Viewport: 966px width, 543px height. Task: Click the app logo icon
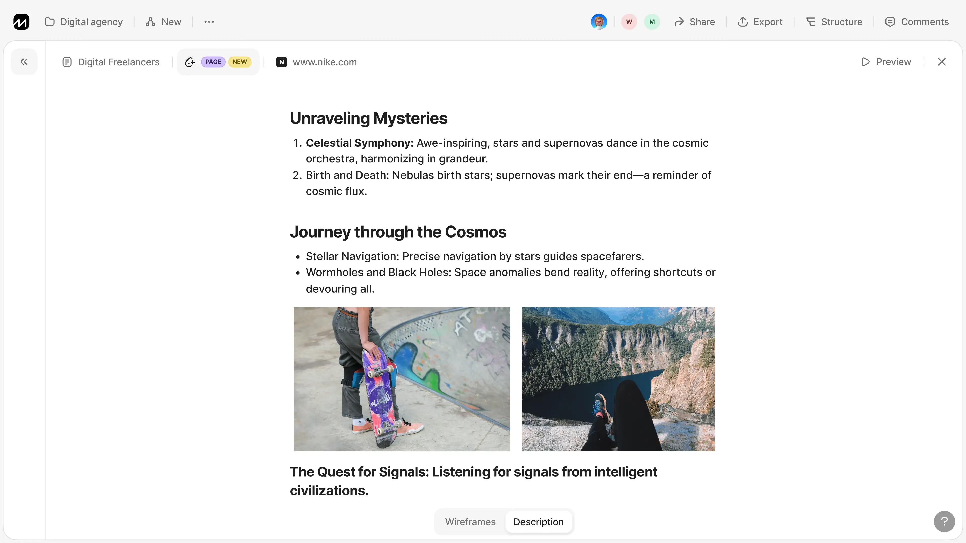point(21,21)
